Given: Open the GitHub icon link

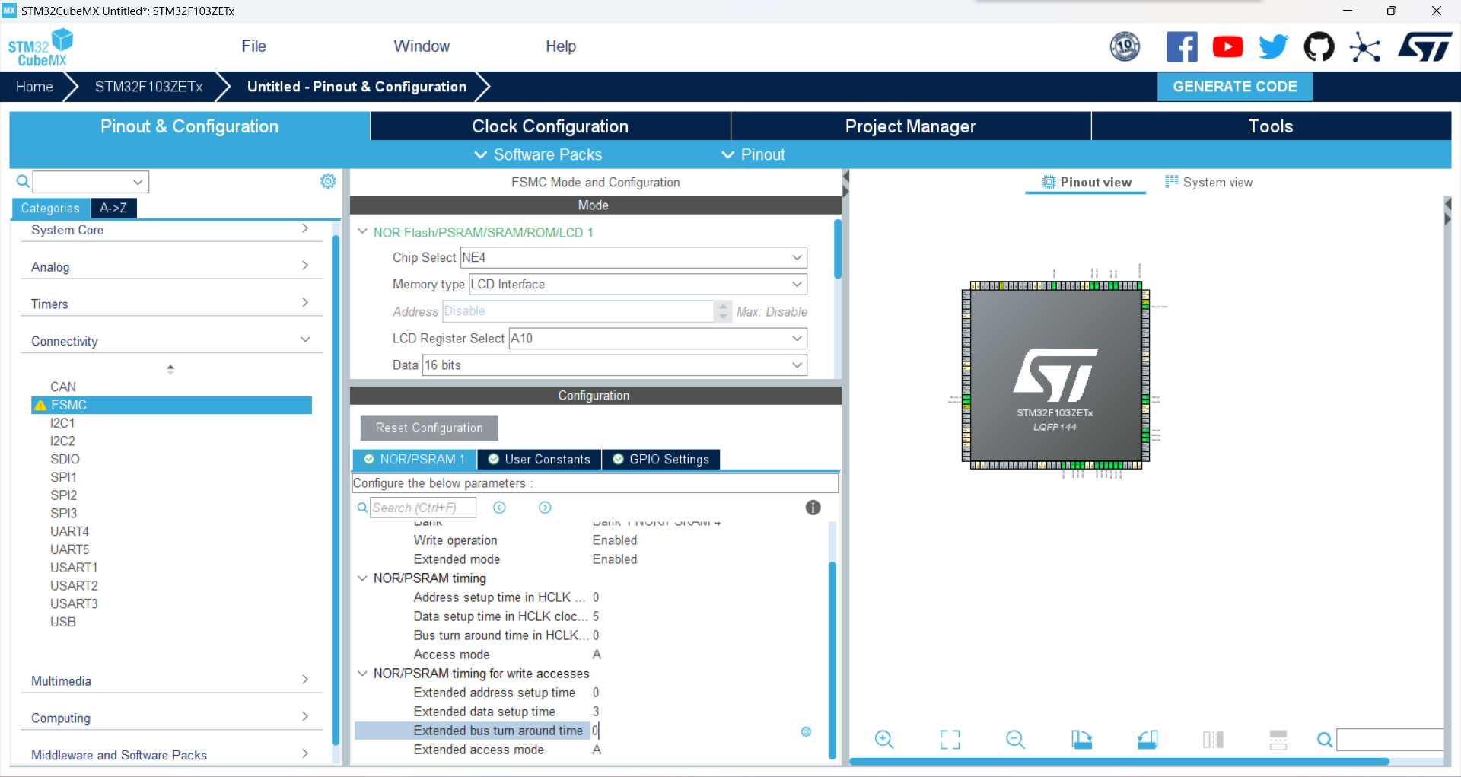Looking at the screenshot, I should pos(1319,46).
